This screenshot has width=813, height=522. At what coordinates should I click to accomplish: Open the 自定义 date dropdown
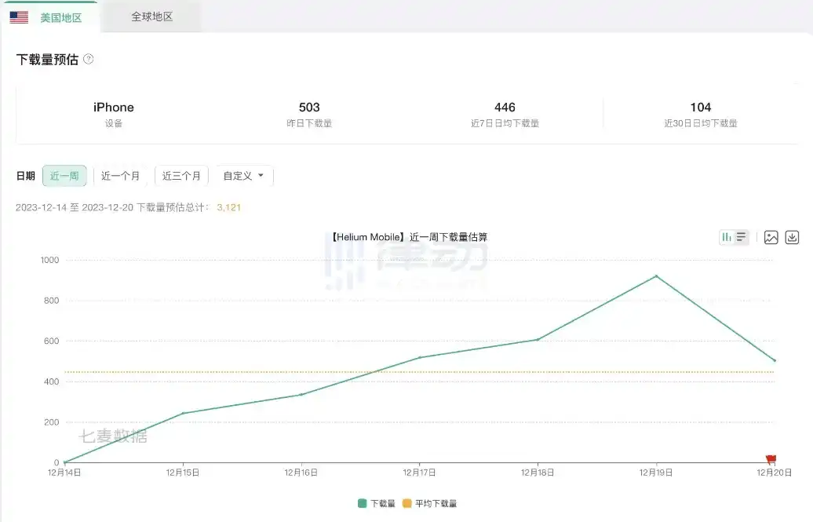(x=243, y=176)
